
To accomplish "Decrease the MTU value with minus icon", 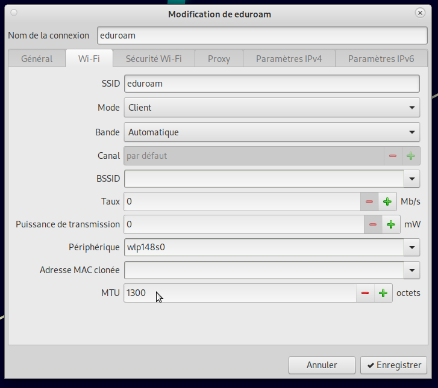I will coord(364,293).
